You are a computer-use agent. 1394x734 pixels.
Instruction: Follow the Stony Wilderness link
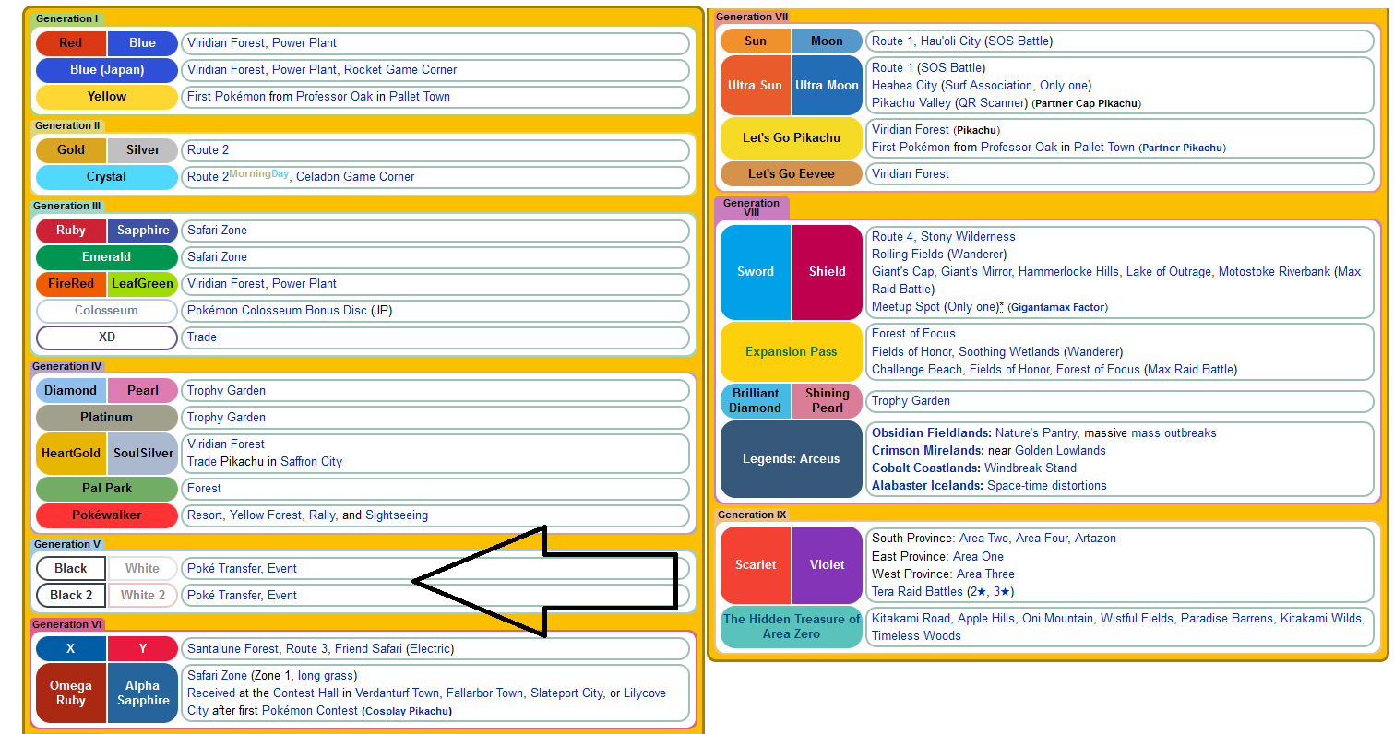(968, 237)
